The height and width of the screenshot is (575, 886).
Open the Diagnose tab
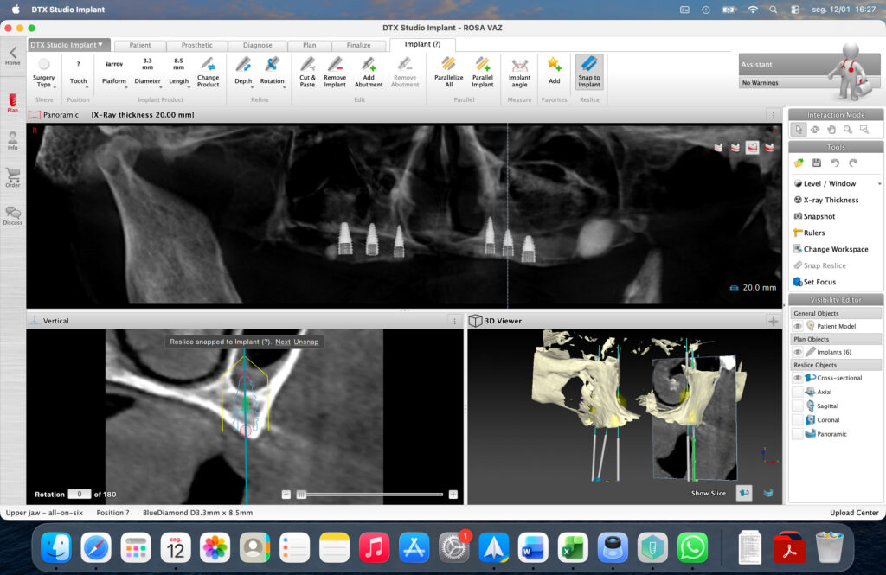[257, 45]
